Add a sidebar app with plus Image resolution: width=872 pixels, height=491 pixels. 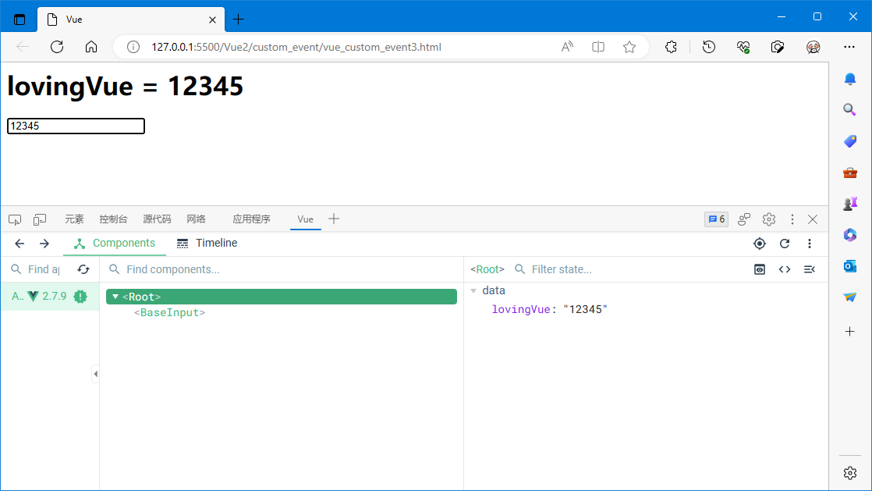849,332
